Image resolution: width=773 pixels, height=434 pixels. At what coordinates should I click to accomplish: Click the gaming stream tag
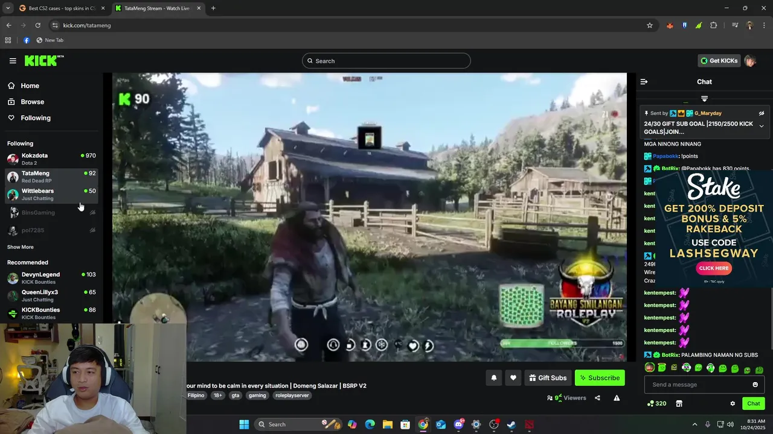257,395
